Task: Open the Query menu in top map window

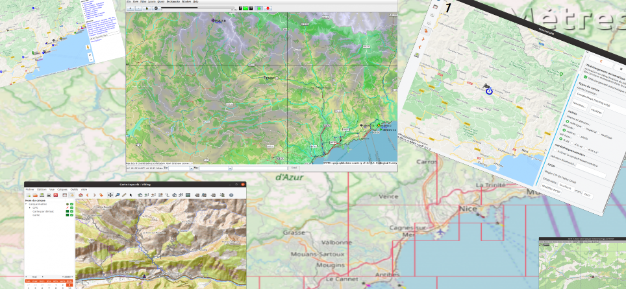Action: (161, 1)
